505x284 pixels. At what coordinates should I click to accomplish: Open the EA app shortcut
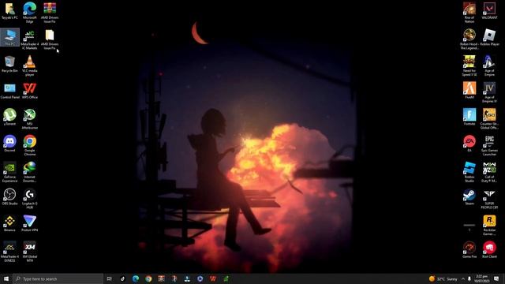(x=469, y=144)
